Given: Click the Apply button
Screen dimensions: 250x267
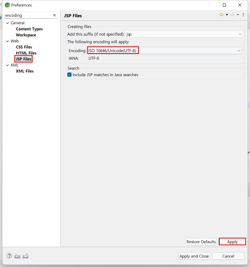Looking at the screenshot, I should point(232,242).
